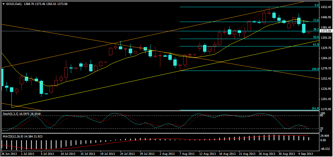Click the Fibonacci 0.0 level label

click(x=316, y=6)
